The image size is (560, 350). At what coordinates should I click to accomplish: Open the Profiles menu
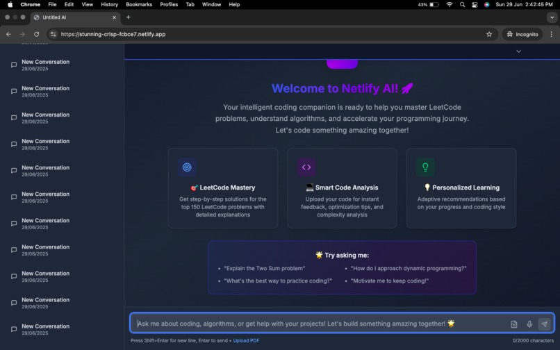pyautogui.click(x=169, y=4)
